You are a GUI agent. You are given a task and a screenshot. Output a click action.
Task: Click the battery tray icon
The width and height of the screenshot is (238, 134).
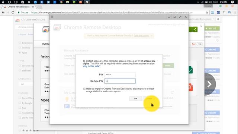click(206, 2)
